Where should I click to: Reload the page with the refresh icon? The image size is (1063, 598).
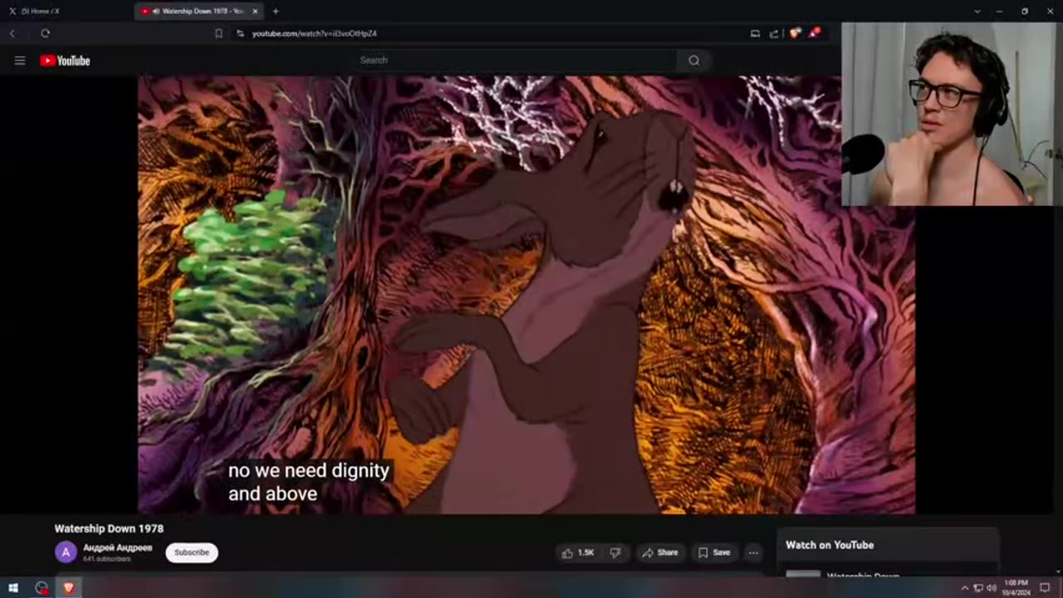(45, 33)
